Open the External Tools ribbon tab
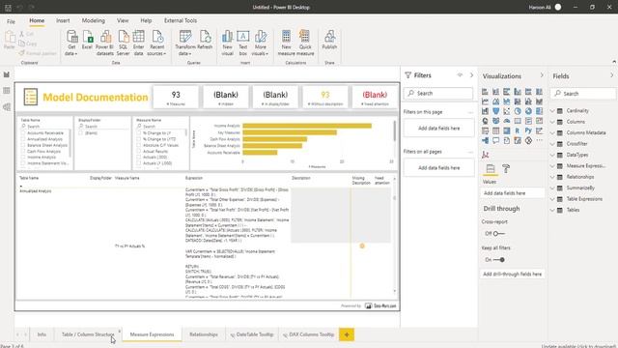The image size is (618, 348). pyautogui.click(x=181, y=20)
